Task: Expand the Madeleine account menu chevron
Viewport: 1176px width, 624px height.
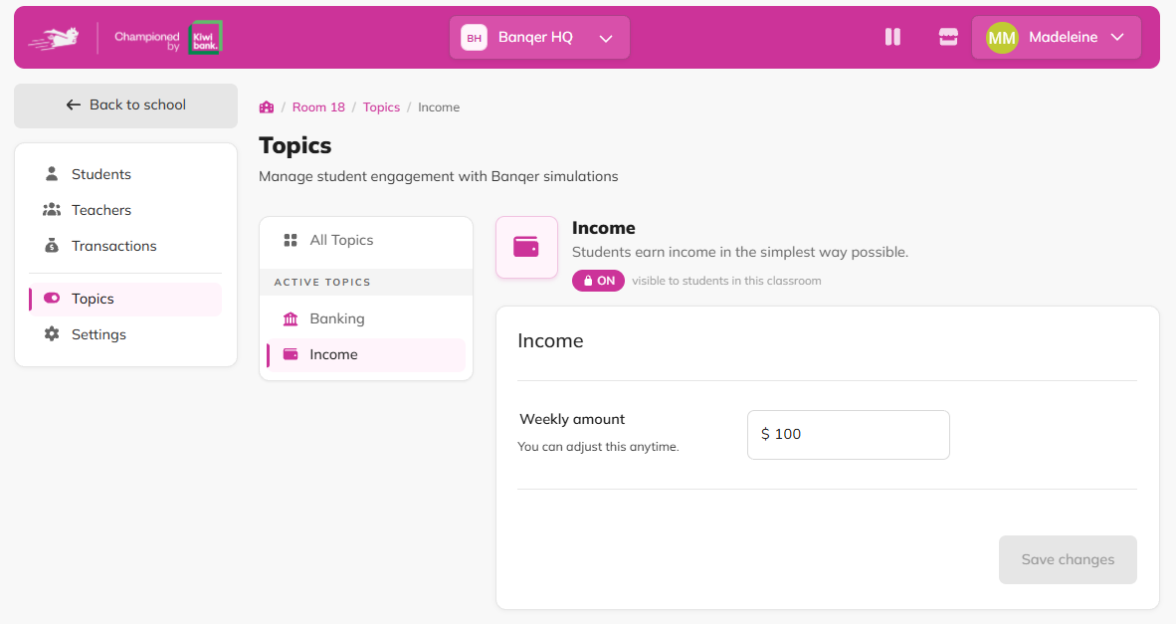Action: click(1117, 37)
